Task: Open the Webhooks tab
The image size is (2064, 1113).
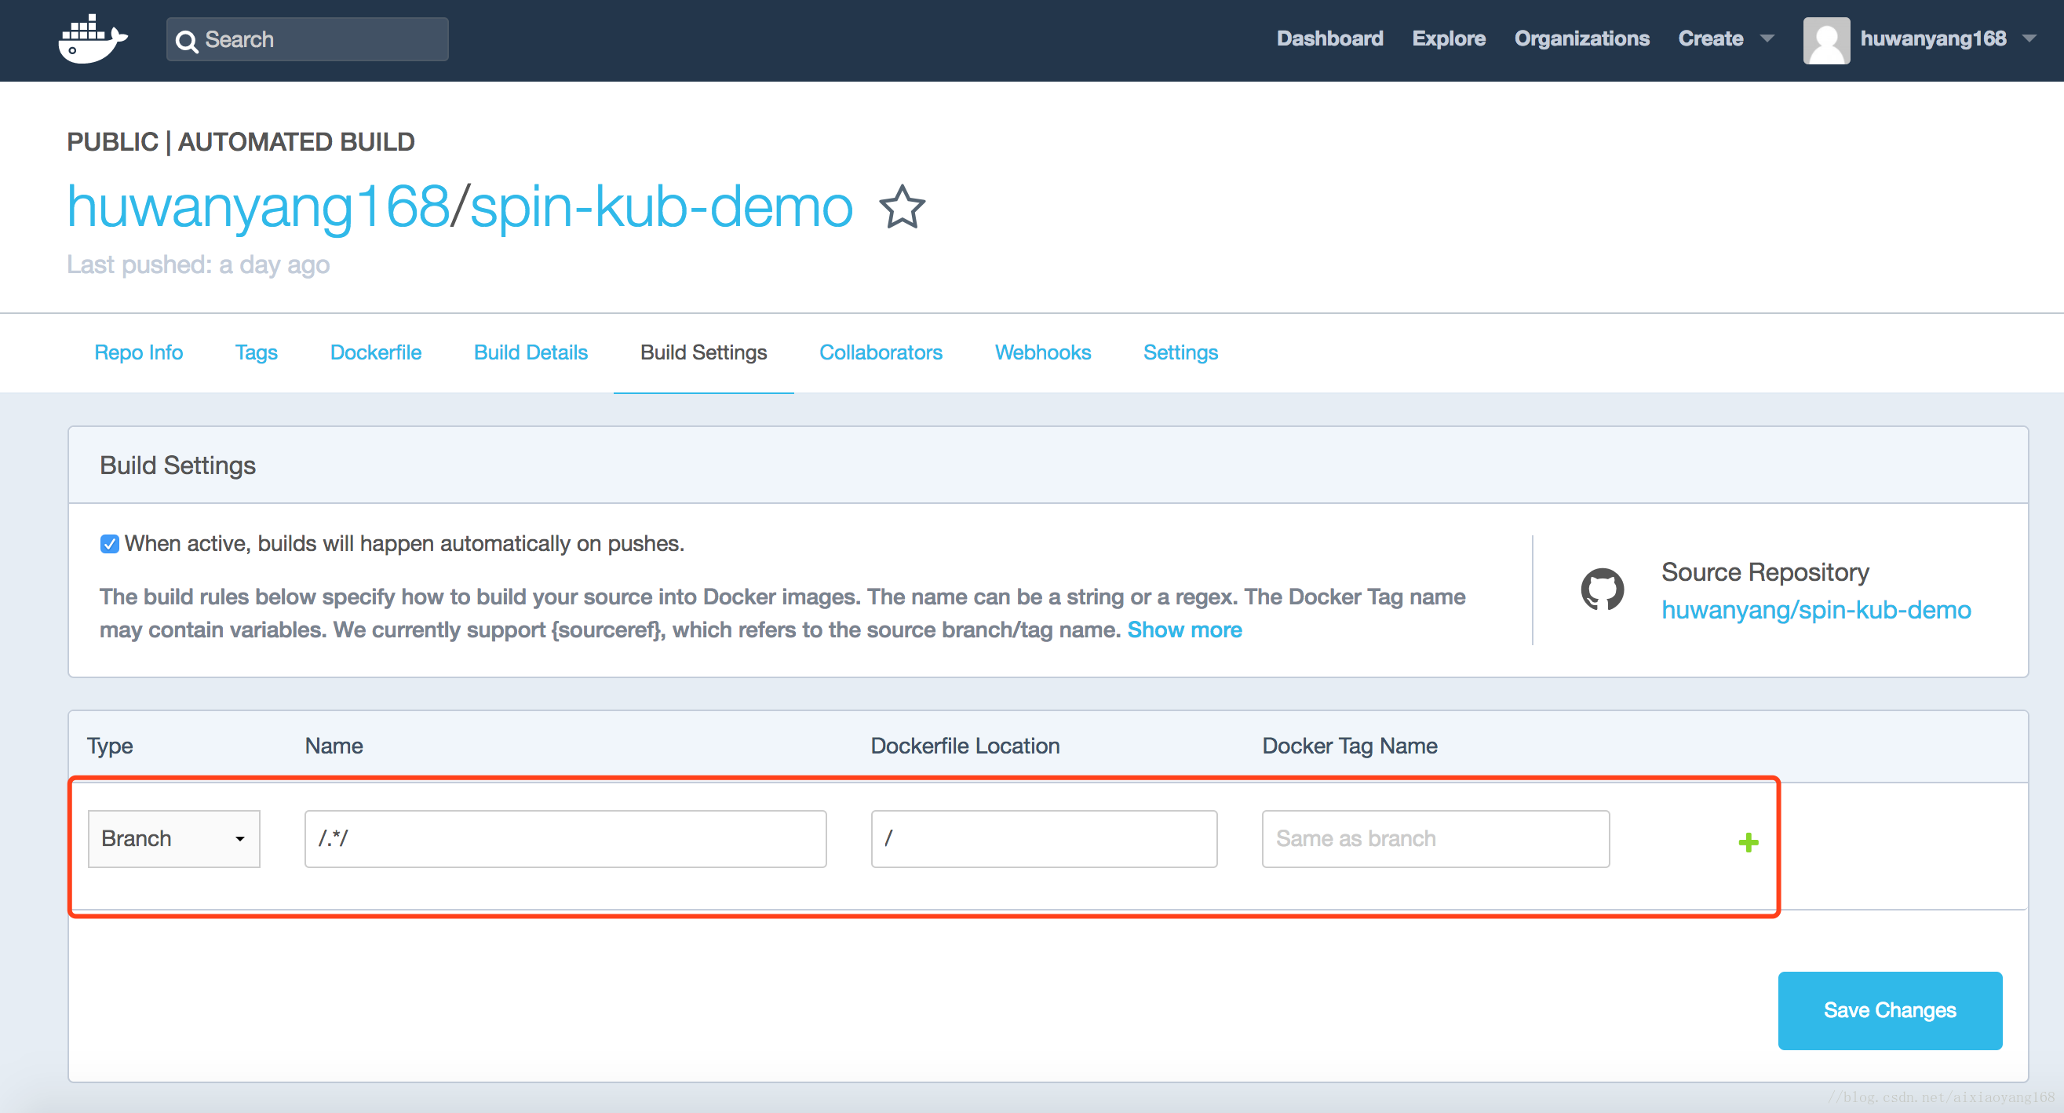Action: click(1042, 352)
